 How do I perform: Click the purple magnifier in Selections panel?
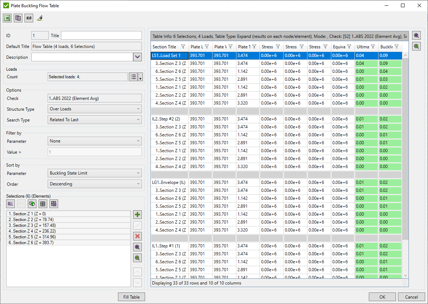pyautogui.click(x=137, y=247)
